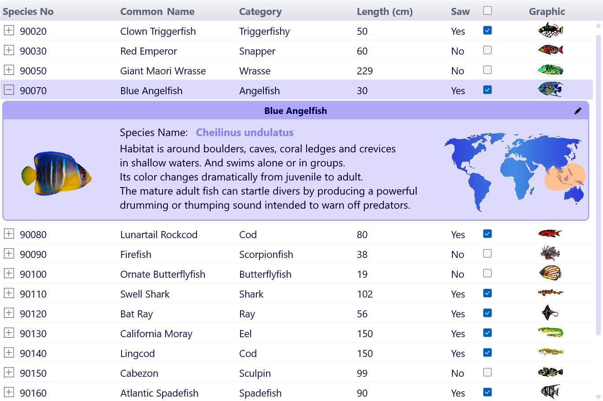Sort by the Length (cm) column header
Screen dimensions: 603x401
pos(385,11)
